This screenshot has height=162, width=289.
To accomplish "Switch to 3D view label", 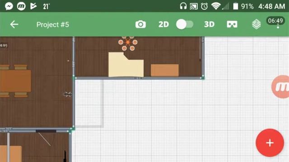I will tap(209, 24).
